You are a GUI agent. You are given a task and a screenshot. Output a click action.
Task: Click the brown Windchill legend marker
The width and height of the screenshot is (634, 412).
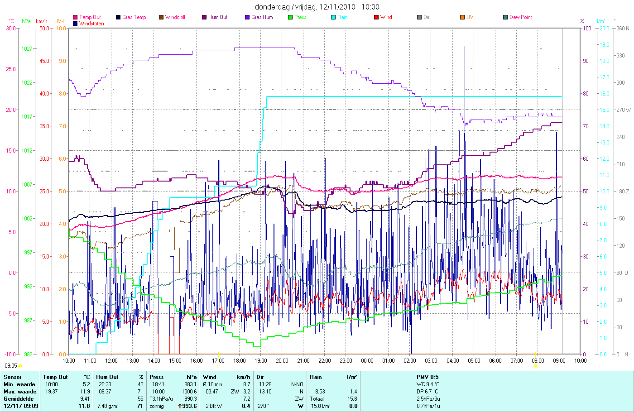coord(161,17)
